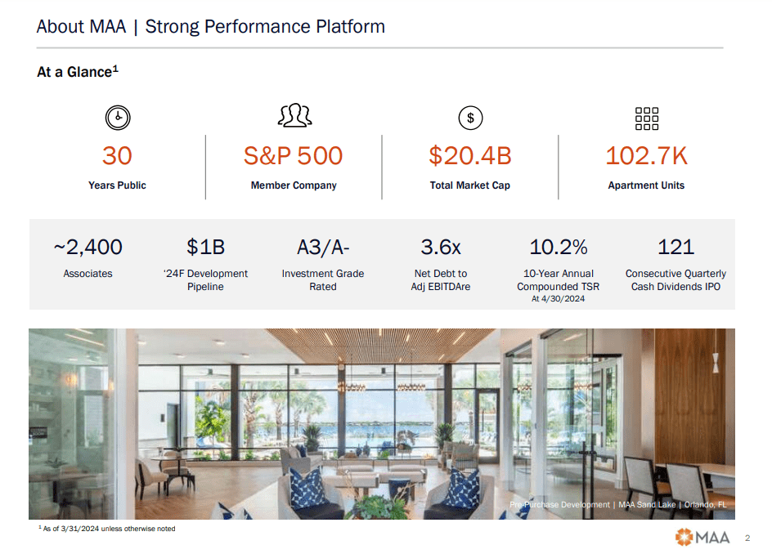
Task: Click the grid icon above Apartment Units
Action: tap(646, 118)
